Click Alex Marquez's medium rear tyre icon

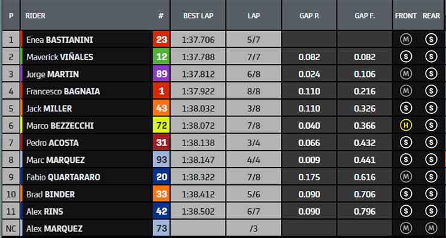coord(431,228)
